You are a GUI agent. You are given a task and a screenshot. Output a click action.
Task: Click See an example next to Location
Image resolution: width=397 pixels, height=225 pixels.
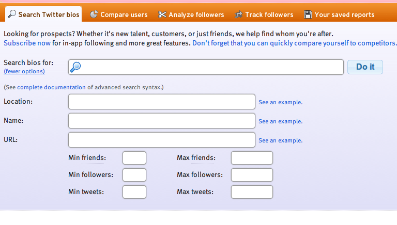coord(281,102)
